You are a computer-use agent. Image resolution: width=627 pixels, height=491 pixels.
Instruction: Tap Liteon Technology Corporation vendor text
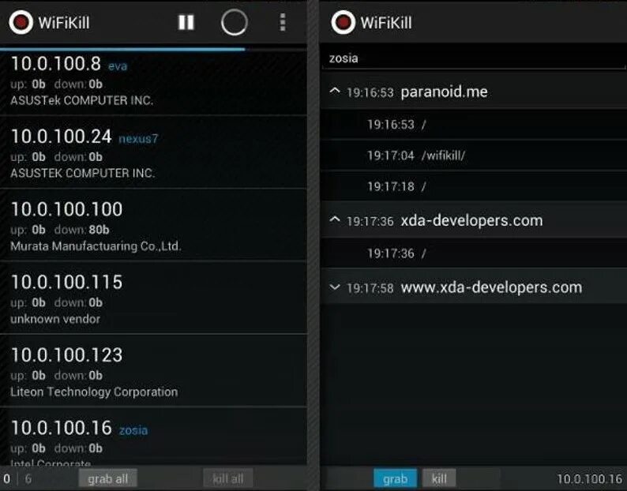(x=94, y=392)
